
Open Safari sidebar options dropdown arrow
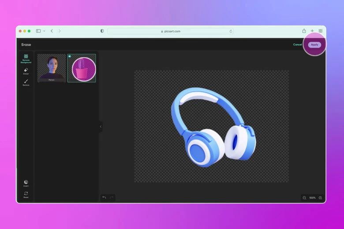tap(44, 31)
